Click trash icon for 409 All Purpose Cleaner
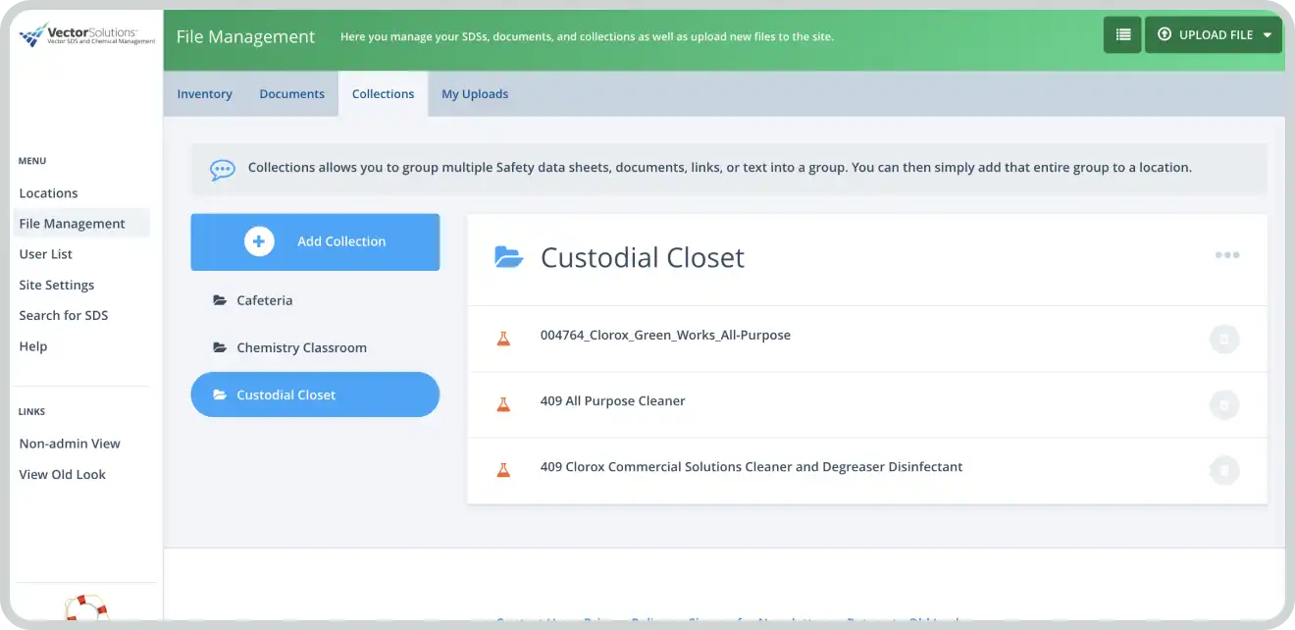 1223,405
